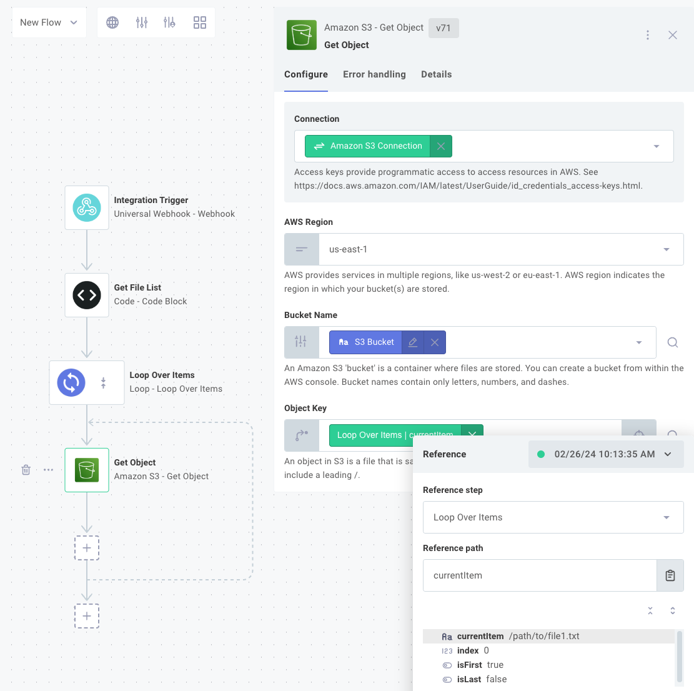Viewport: 694px width, 691px height.
Task: Paste into Reference path with clipboard icon
Action: tap(670, 575)
